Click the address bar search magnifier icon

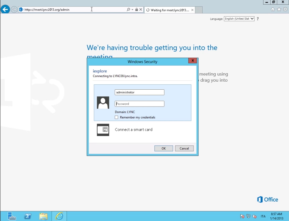click(x=128, y=10)
